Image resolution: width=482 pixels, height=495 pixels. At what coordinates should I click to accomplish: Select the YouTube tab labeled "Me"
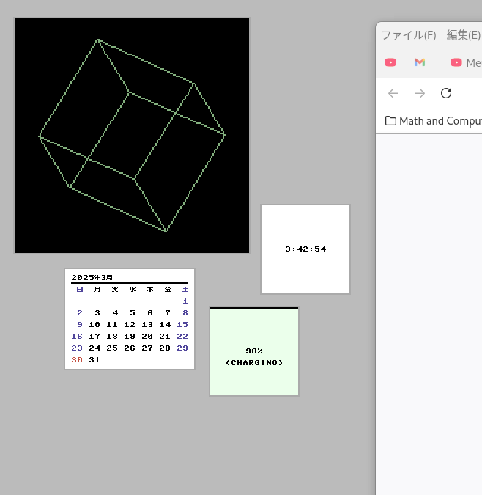pos(465,62)
